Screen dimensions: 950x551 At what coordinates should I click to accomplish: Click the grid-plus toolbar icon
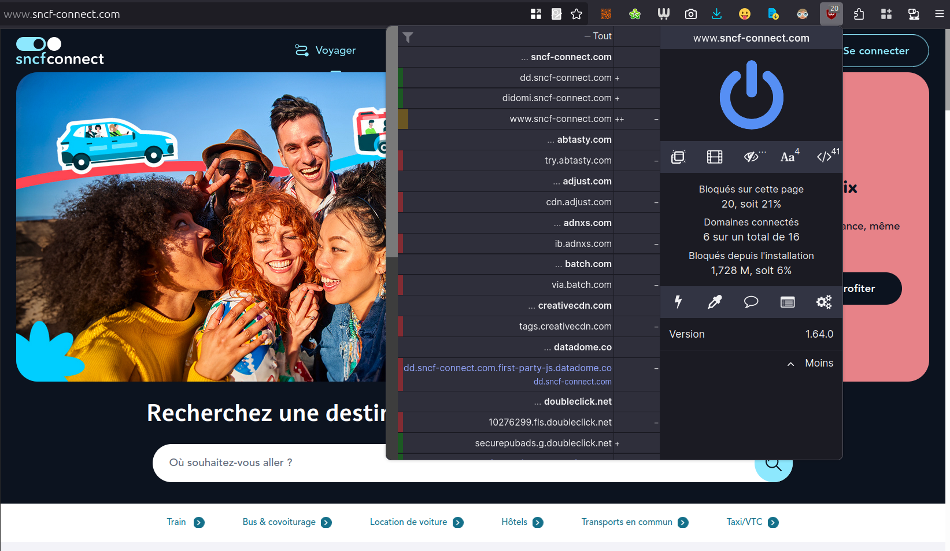[886, 14]
